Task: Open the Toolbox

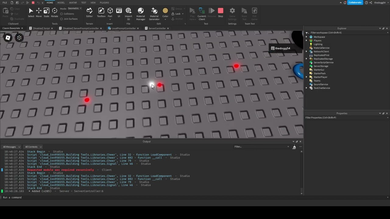Action: click(101, 12)
